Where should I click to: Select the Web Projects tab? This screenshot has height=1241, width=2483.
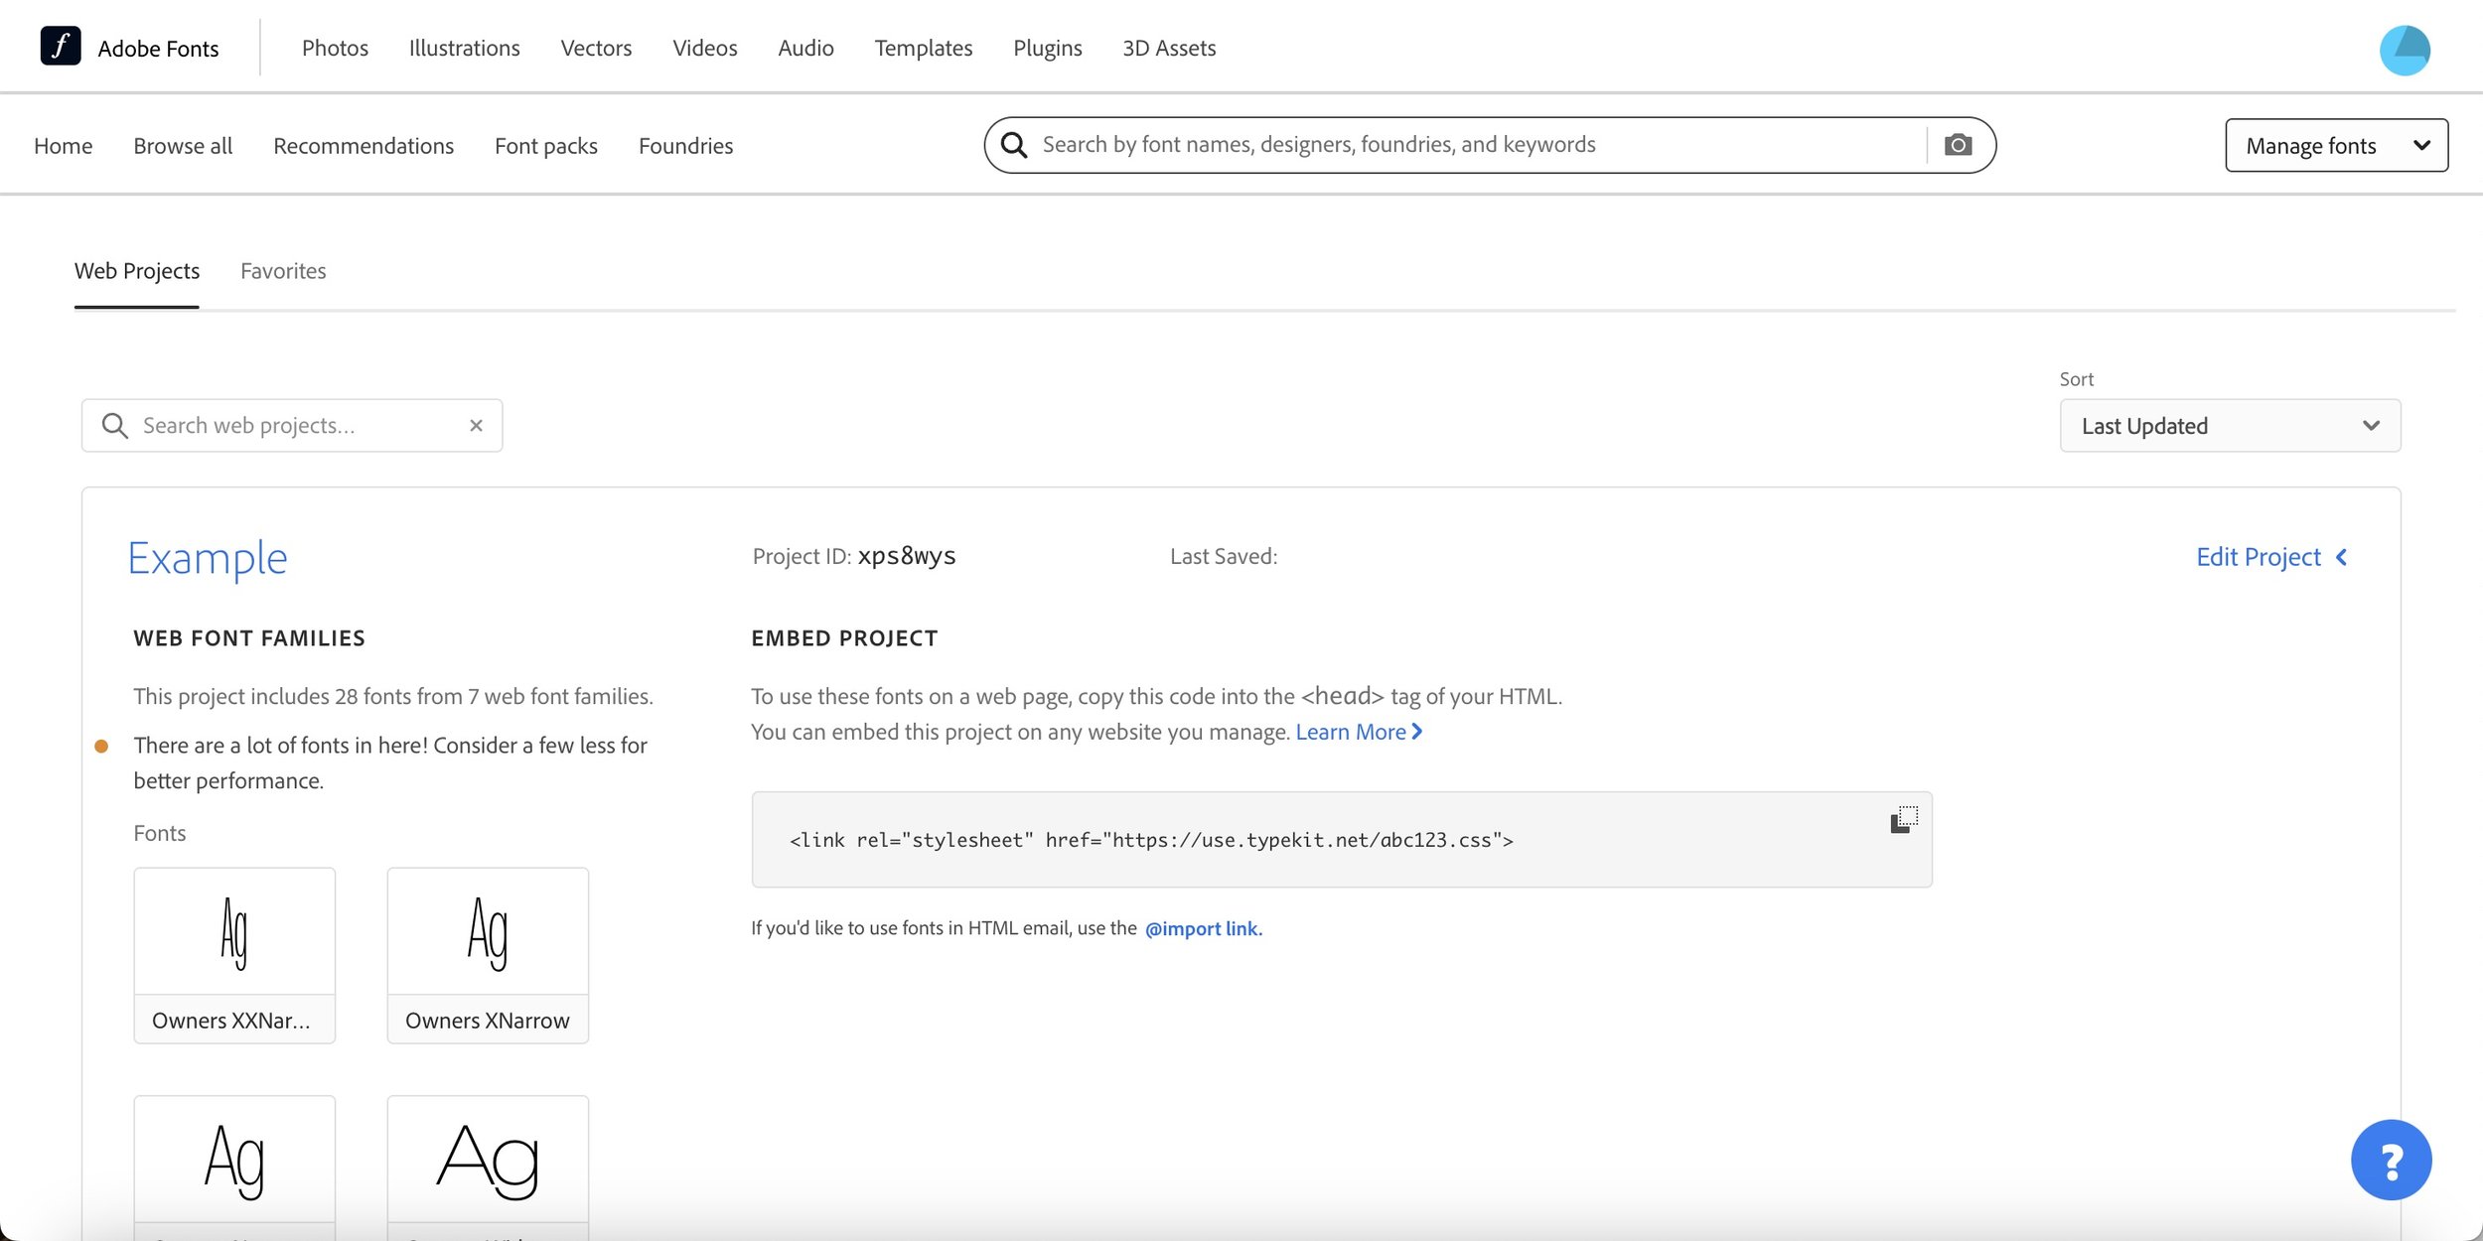tap(137, 271)
